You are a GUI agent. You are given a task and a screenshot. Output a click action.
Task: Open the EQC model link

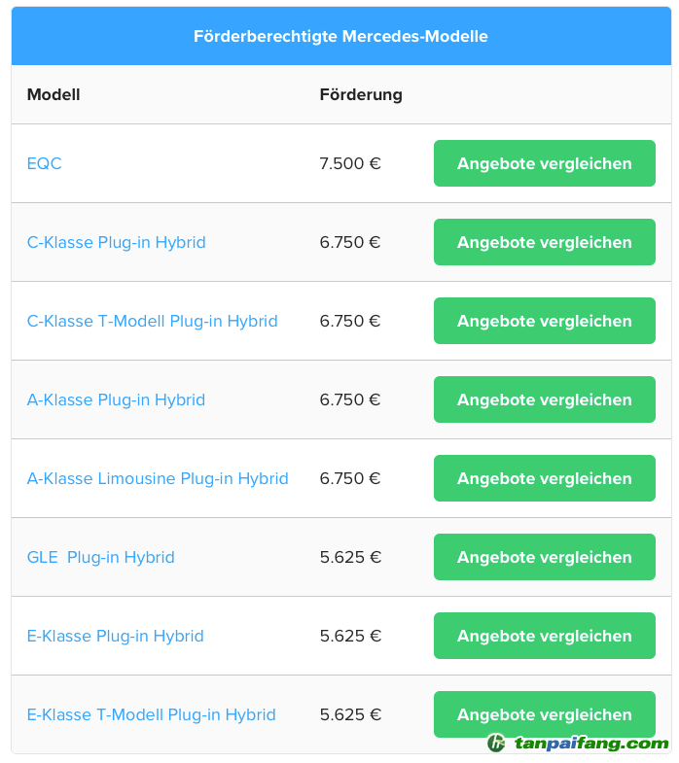tap(45, 163)
